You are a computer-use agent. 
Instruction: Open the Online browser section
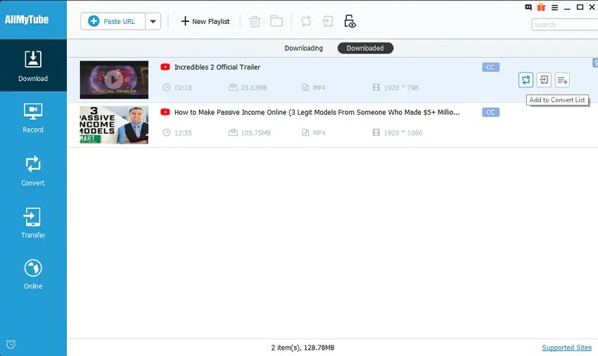(x=33, y=274)
